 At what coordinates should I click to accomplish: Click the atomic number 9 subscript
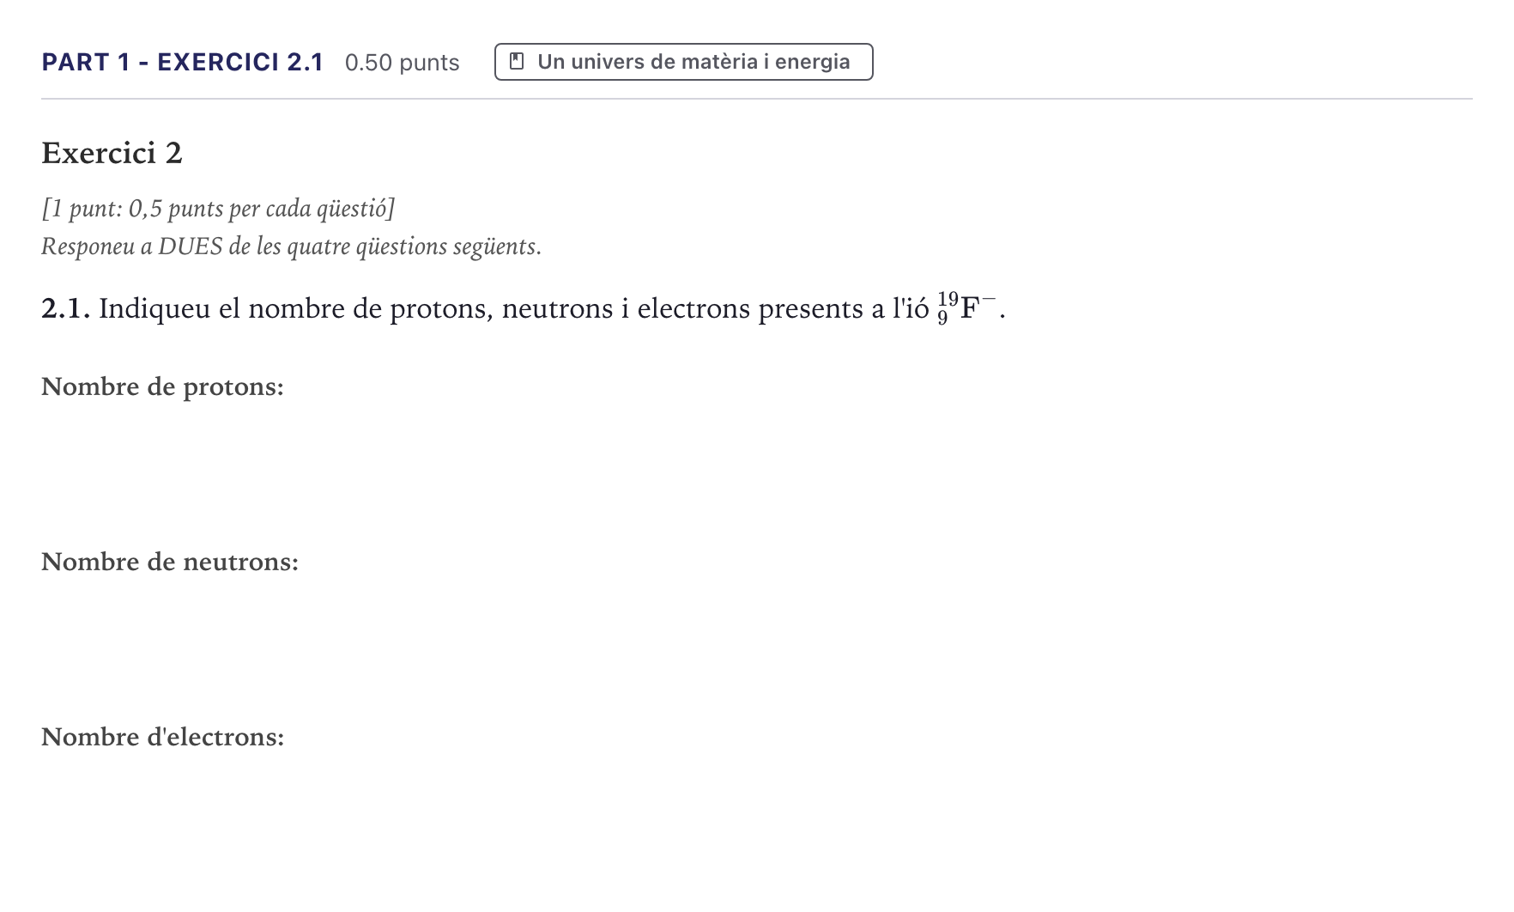pos(942,319)
